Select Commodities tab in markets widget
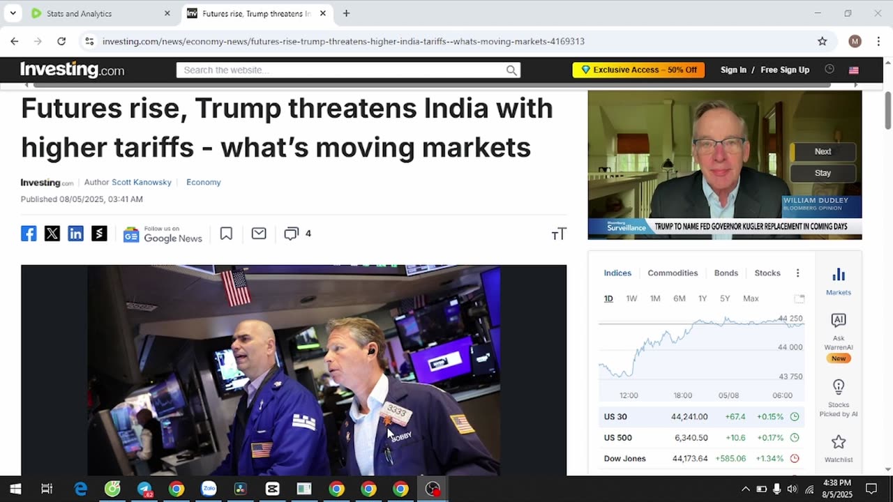The width and height of the screenshot is (893, 502). click(673, 273)
